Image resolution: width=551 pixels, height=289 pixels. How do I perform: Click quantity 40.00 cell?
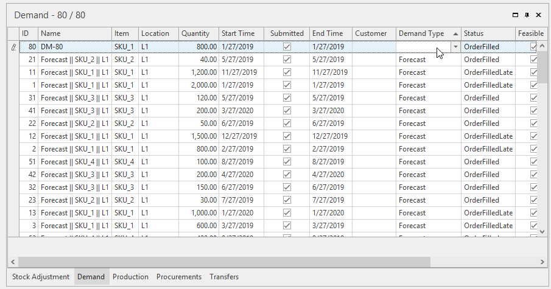198,60
